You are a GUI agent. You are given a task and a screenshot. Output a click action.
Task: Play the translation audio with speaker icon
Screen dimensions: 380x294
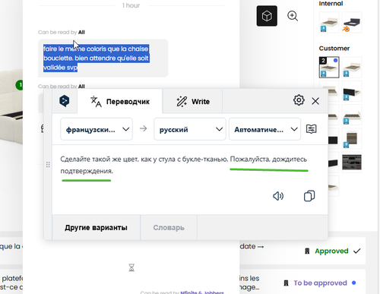[278, 196]
